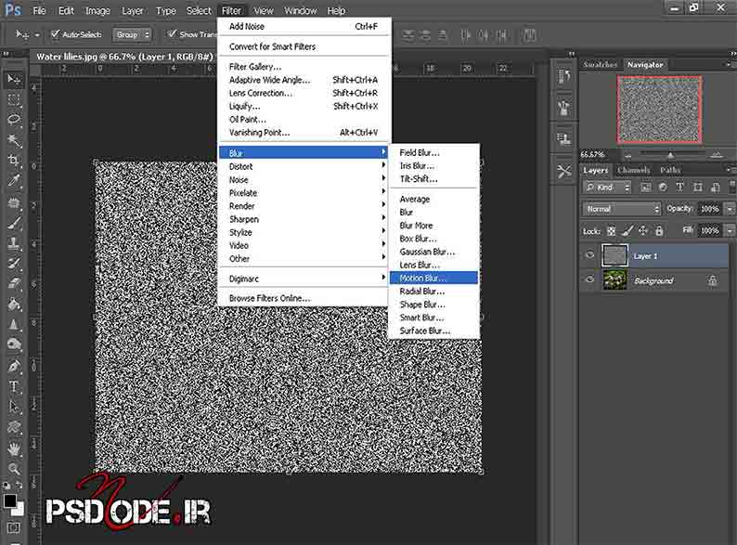
Task: Choose Add Noise last filter entry
Action: tap(304, 26)
